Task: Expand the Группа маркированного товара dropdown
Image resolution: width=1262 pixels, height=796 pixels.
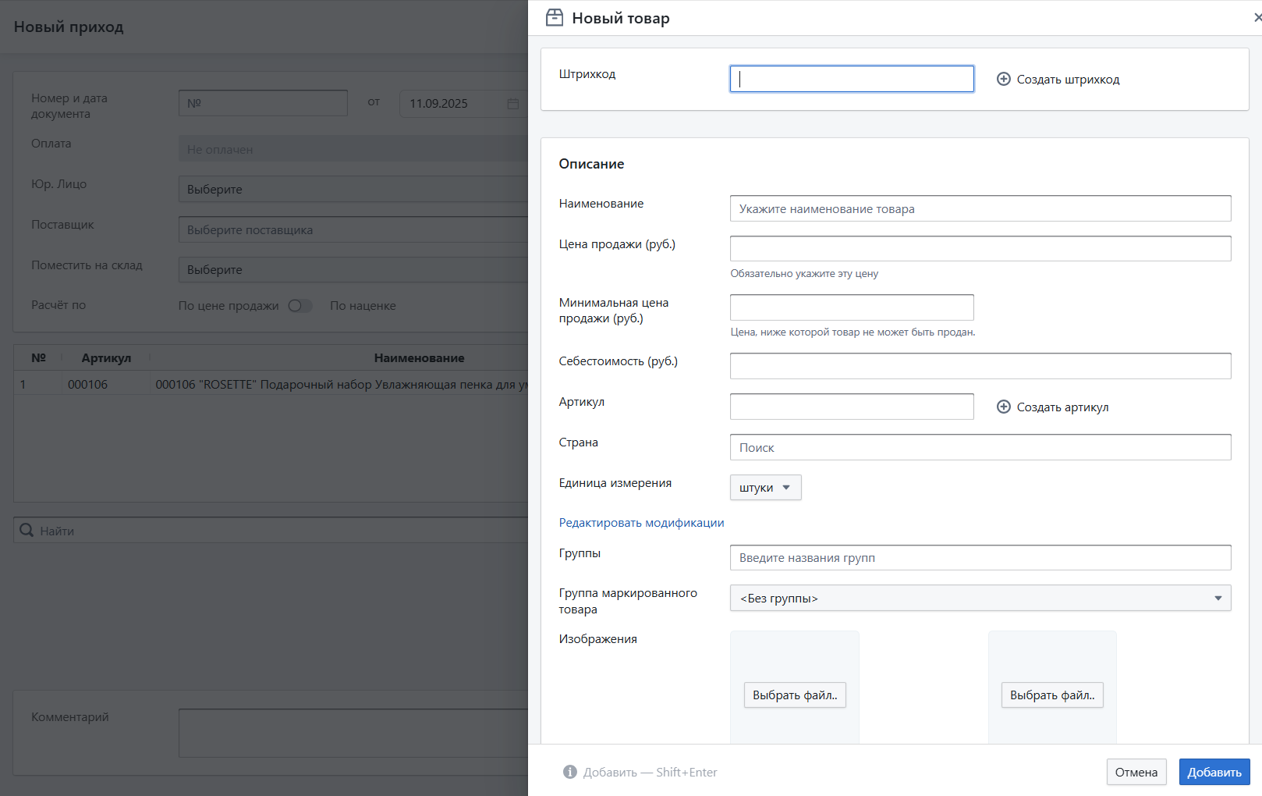Action: point(980,599)
